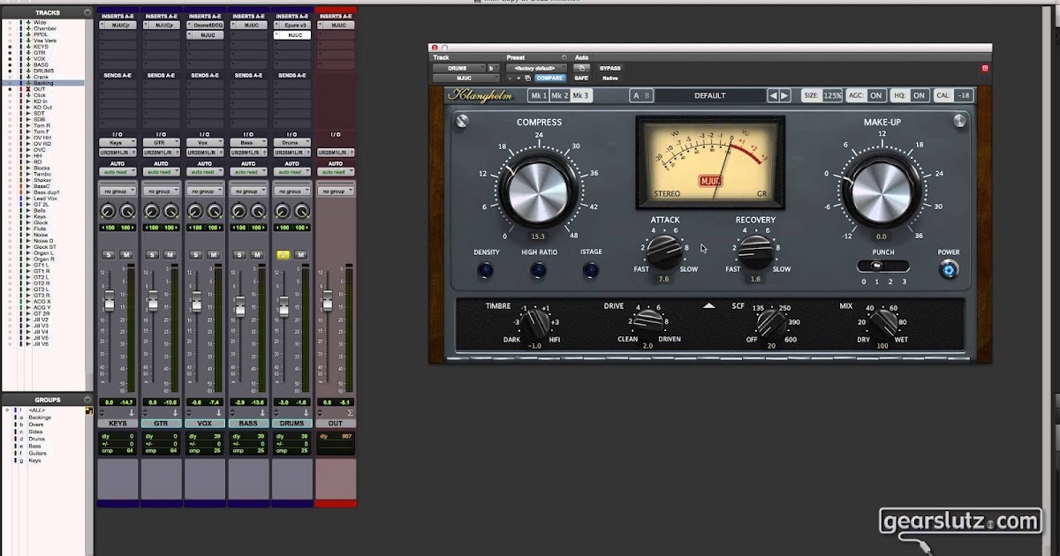The width and height of the screenshot is (1060, 556).
Task: Toggle the HIGH RATIO switch
Action: click(x=538, y=270)
